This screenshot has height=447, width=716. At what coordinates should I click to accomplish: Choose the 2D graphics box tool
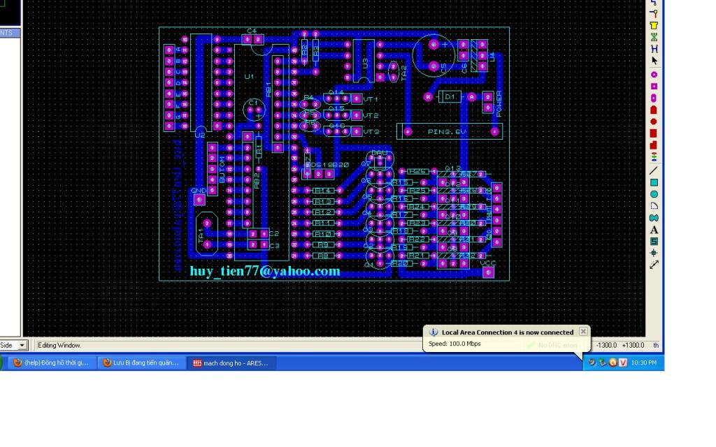click(x=654, y=182)
